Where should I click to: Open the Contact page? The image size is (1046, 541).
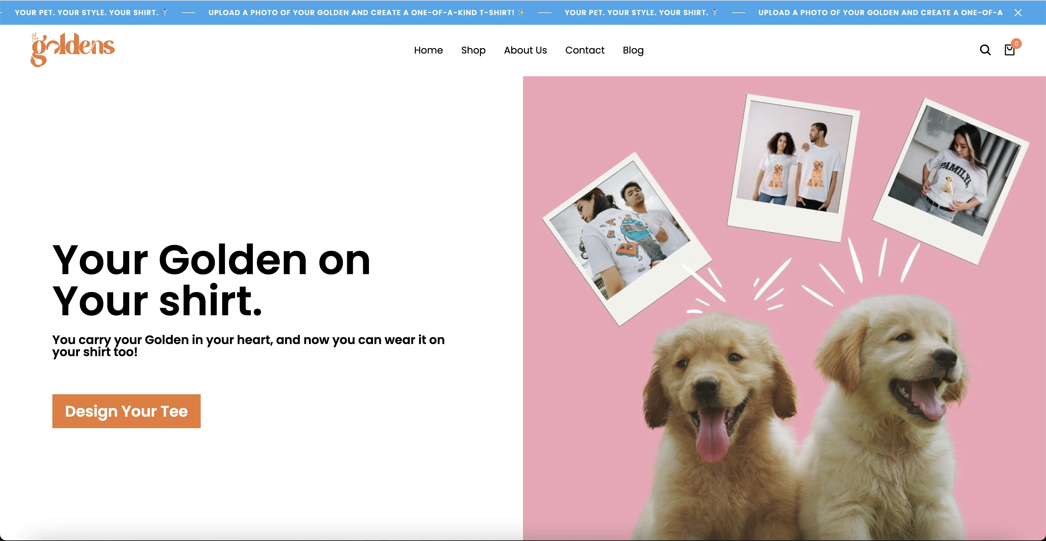click(x=585, y=50)
